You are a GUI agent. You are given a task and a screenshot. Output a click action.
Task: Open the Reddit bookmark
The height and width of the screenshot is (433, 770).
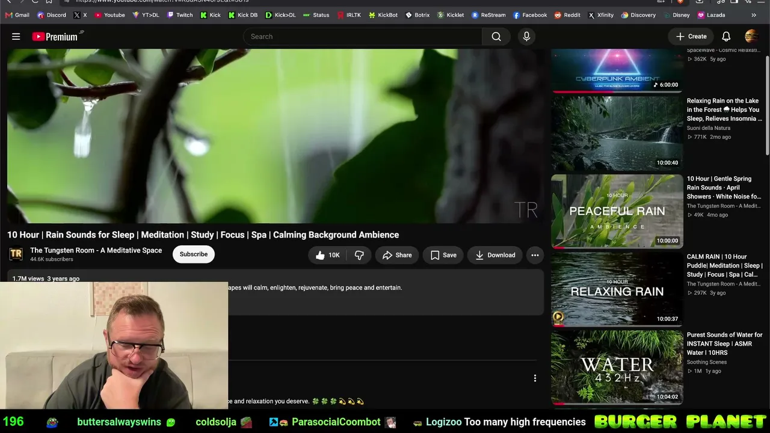point(567,15)
